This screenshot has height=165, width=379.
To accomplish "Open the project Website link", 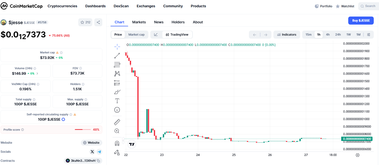I will 92,143.
